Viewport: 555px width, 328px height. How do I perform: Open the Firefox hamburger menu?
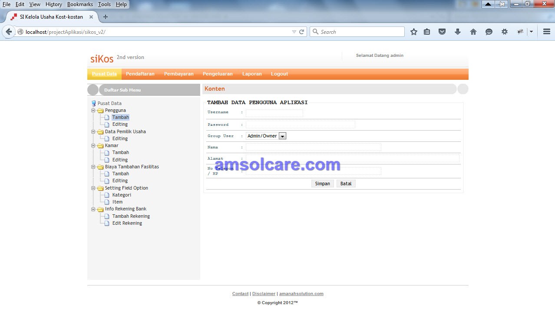point(547,32)
